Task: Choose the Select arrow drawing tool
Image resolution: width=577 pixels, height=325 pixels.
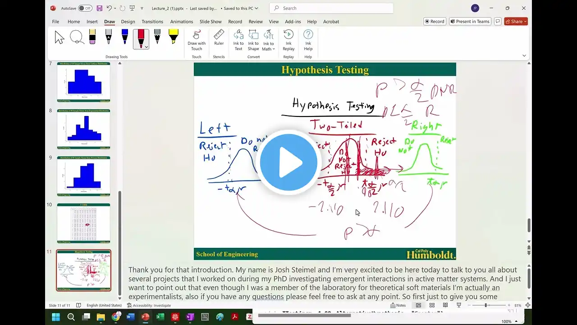Action: pos(60,38)
